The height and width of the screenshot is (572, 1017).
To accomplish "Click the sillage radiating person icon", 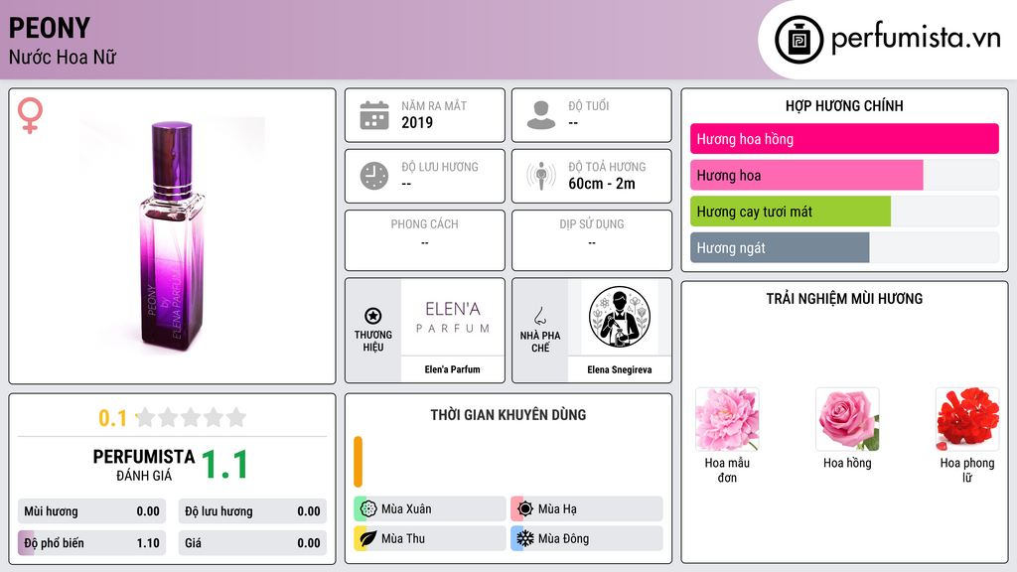I will [x=541, y=176].
